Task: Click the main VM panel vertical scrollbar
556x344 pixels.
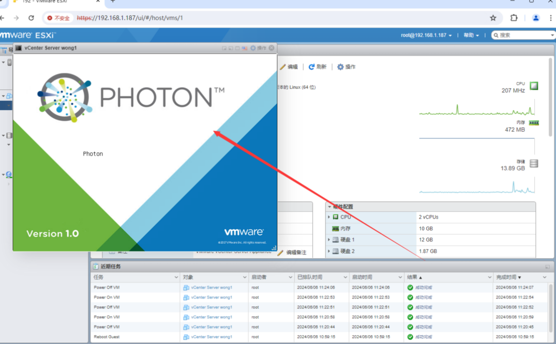Action: [x=551, y=97]
